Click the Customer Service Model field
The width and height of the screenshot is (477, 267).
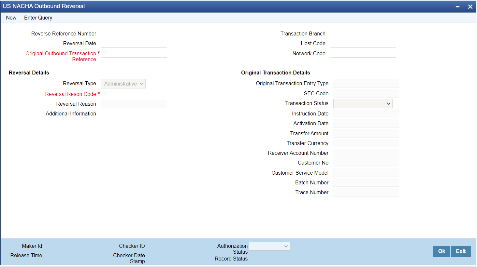click(366, 173)
